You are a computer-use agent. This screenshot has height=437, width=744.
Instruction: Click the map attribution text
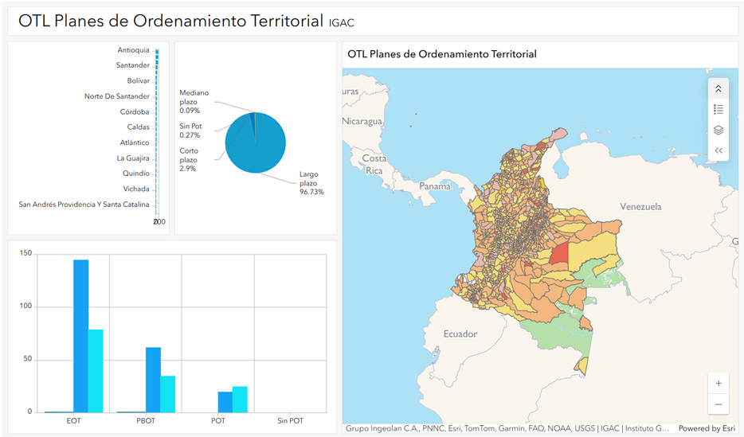[507, 429]
